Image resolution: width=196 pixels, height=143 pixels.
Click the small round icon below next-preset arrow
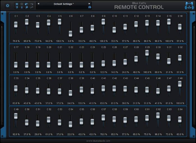pyautogui.click(x=90, y=7)
